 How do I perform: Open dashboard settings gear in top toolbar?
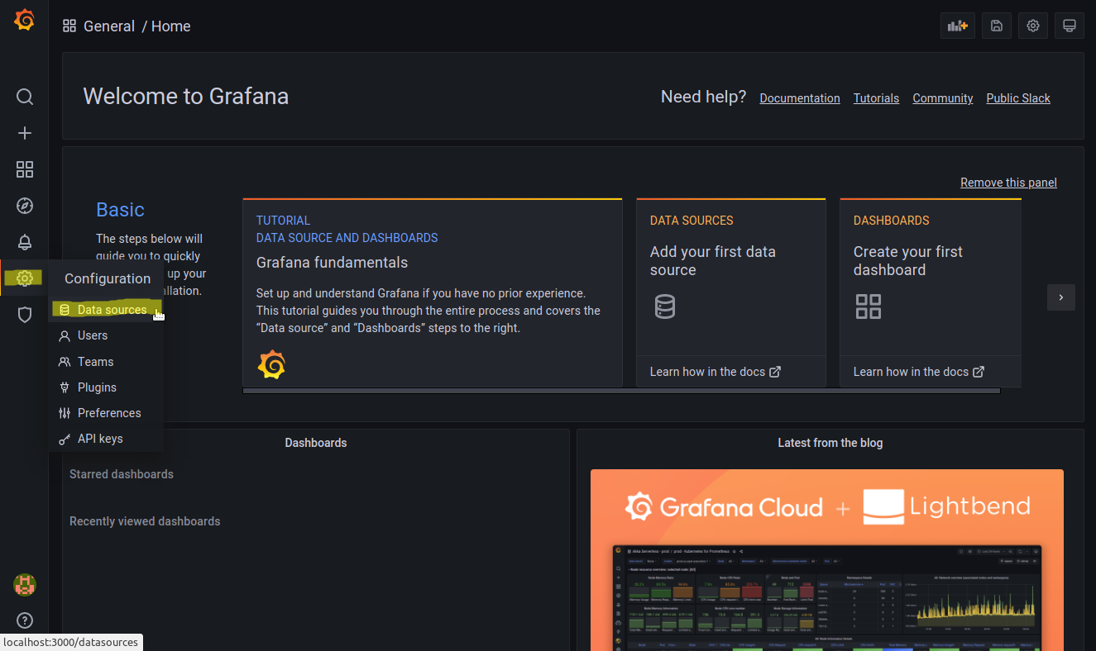(1033, 26)
